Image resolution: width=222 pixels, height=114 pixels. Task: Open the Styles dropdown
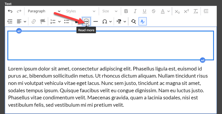[81, 11]
